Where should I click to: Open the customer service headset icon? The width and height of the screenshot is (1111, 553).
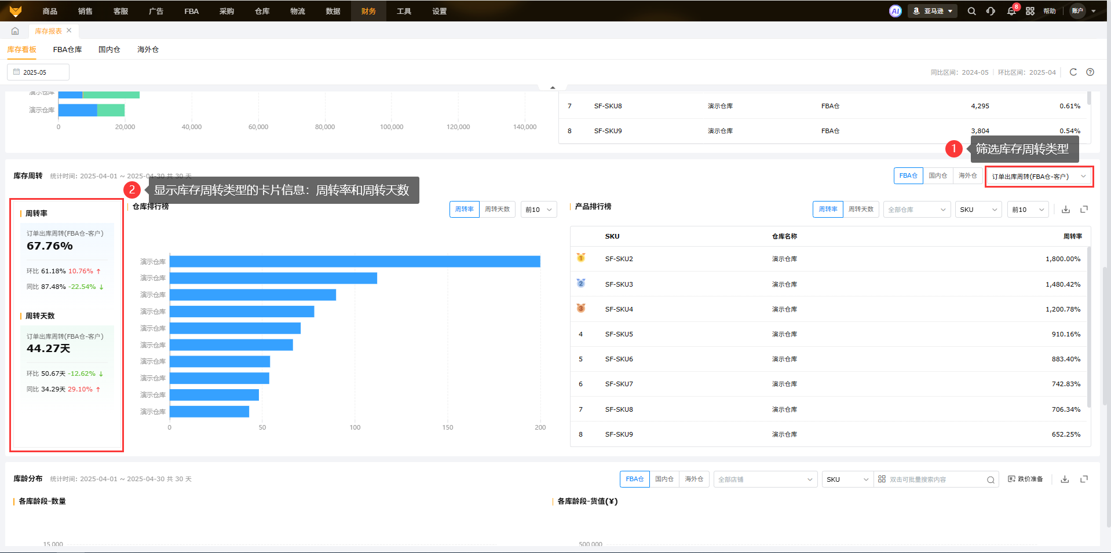[991, 11]
